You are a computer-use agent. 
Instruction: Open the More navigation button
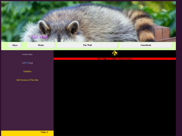click(15, 45)
